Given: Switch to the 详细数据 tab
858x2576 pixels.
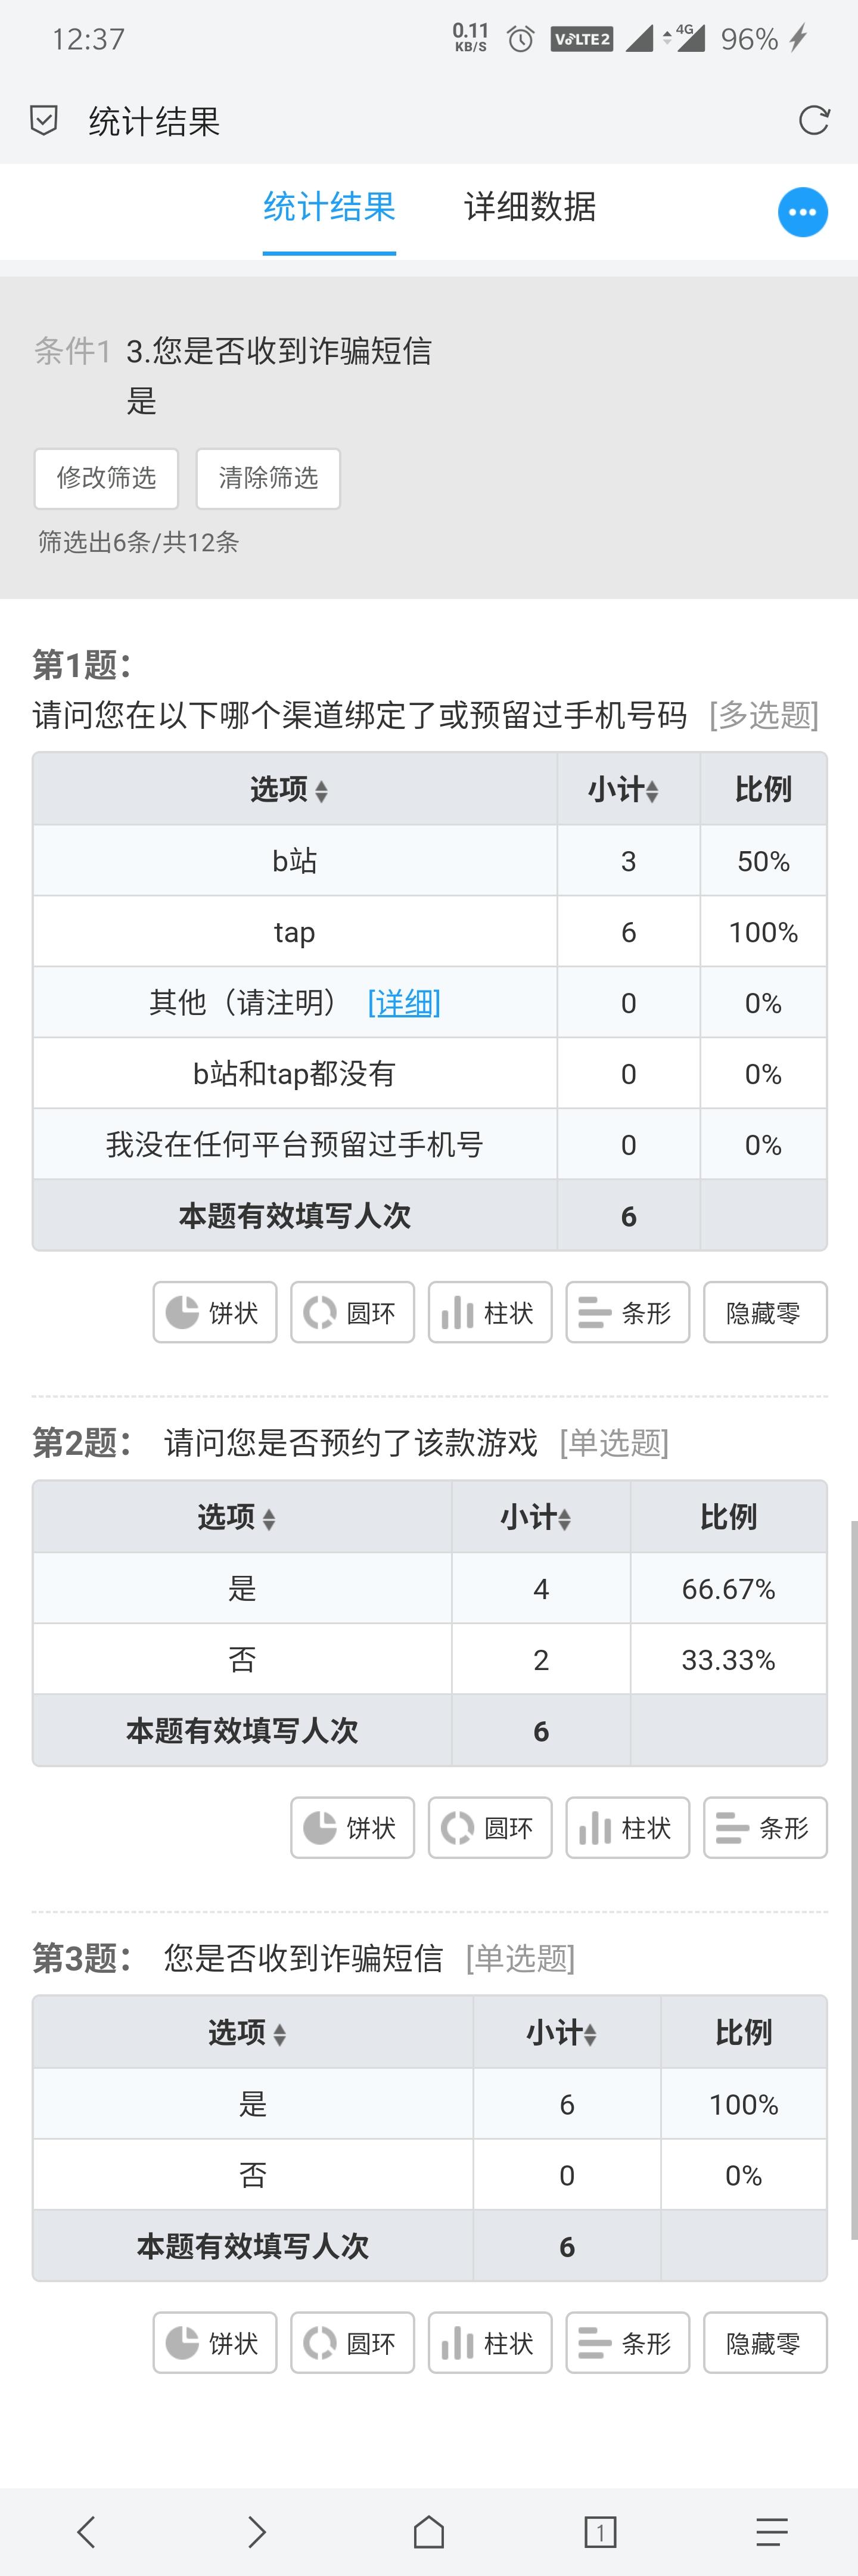Looking at the screenshot, I should pos(530,207).
